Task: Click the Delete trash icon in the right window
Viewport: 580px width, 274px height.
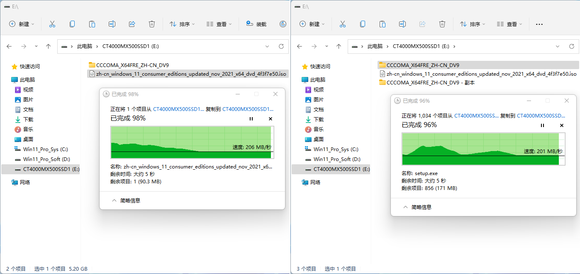Action: pyautogui.click(x=442, y=24)
